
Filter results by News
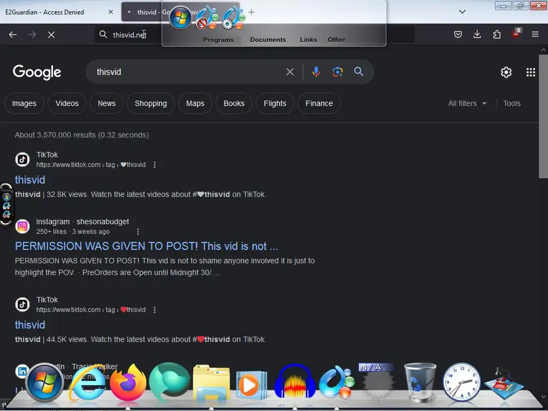point(106,103)
